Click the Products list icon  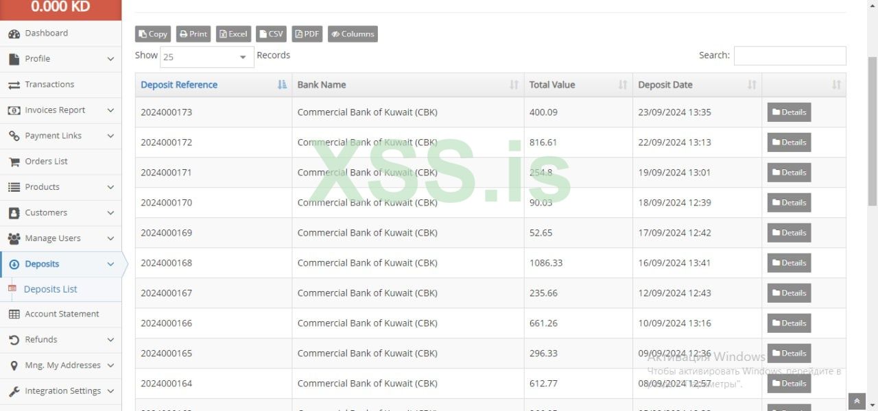[14, 187]
